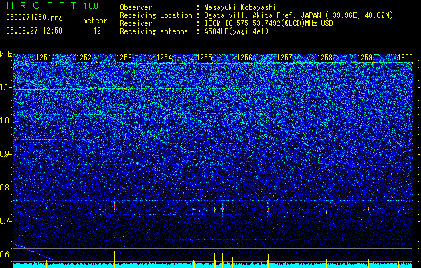Viewport: 421px width, 268px height.
Task: Click the 1254 time marker
Action: (x=165, y=58)
